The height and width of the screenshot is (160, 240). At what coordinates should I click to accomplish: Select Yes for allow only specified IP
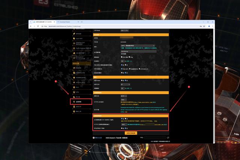click(x=121, y=128)
